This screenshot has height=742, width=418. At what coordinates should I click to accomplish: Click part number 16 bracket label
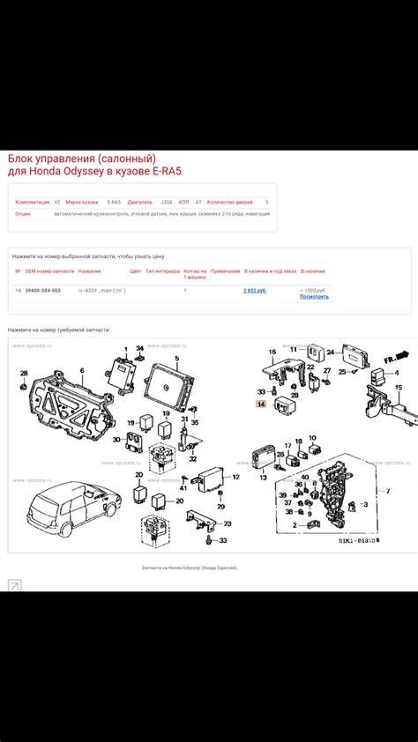[x=272, y=352]
